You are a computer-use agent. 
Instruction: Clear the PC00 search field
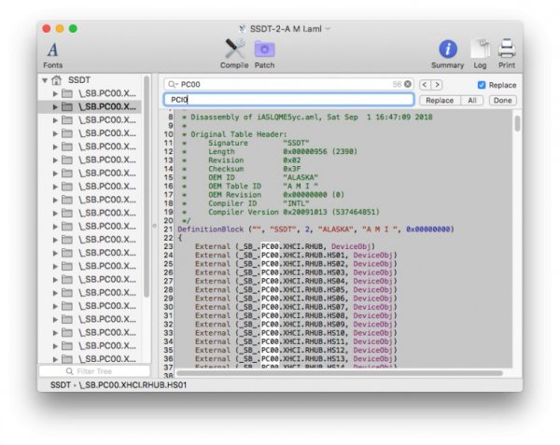pyautogui.click(x=407, y=84)
